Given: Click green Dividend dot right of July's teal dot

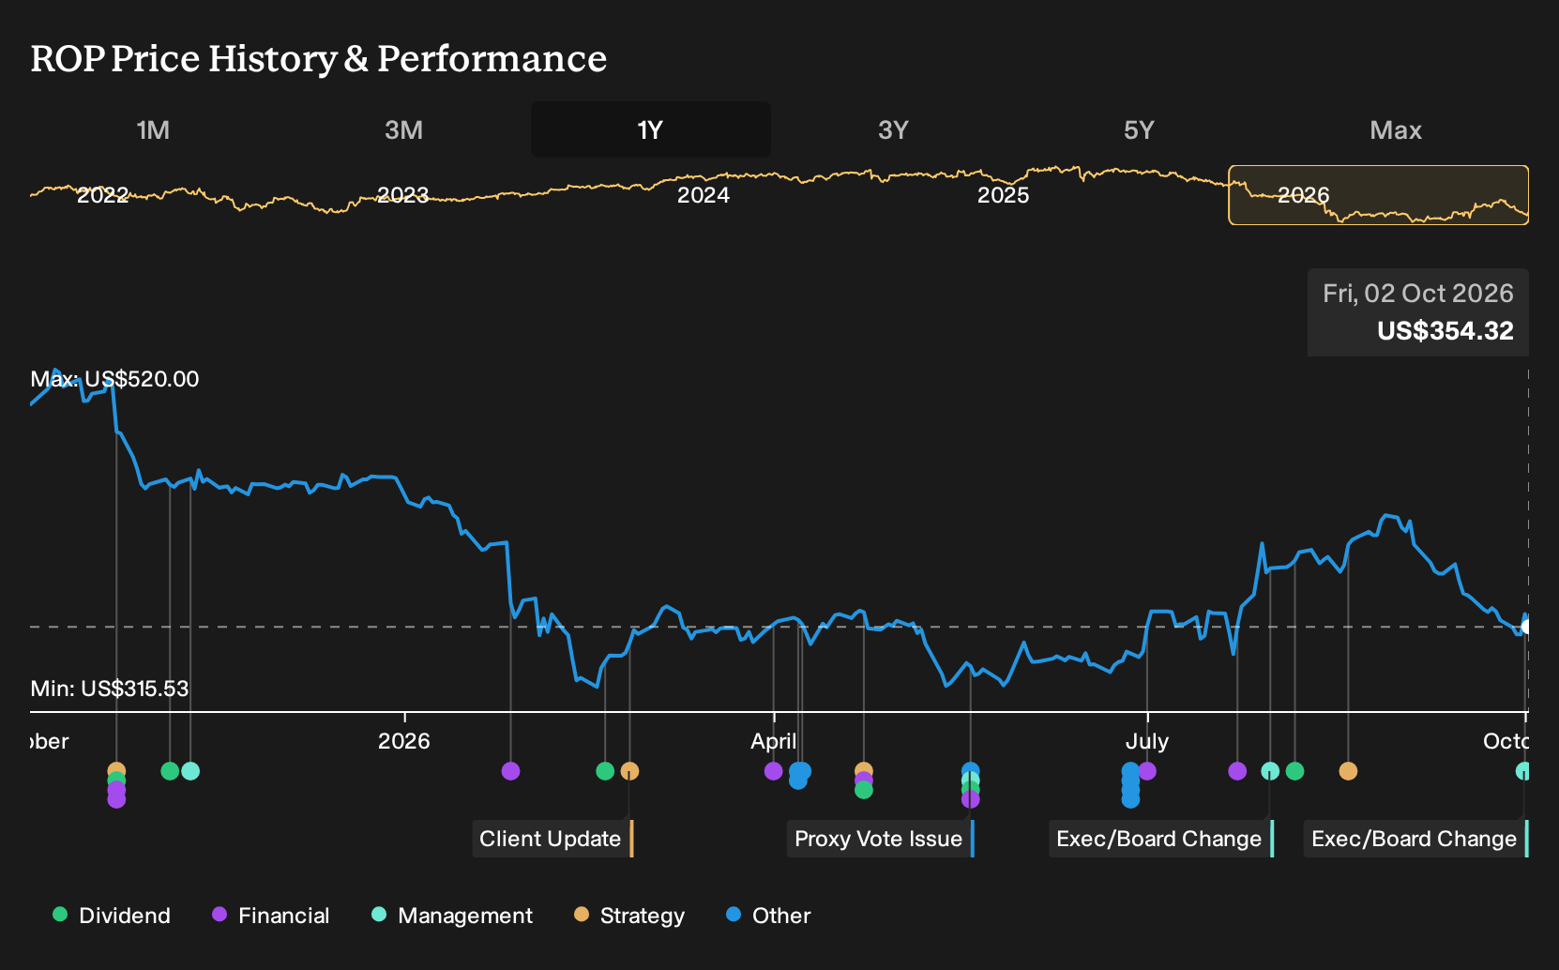Looking at the screenshot, I should [1294, 771].
